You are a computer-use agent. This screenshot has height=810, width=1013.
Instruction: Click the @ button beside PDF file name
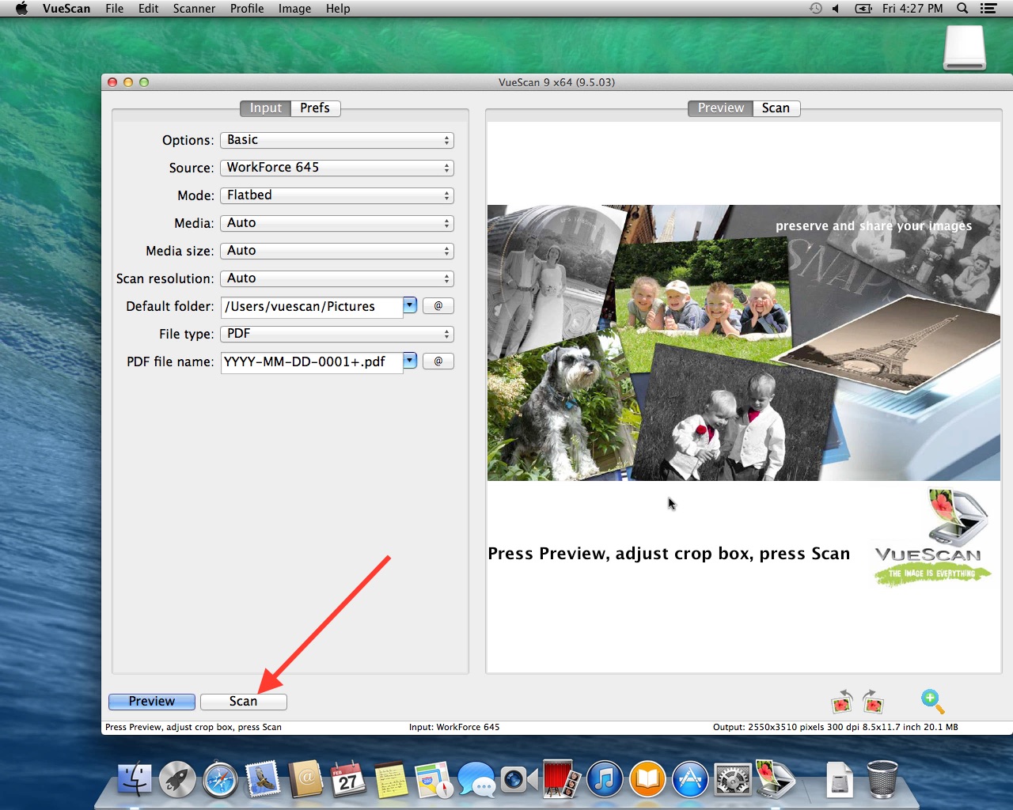438,361
